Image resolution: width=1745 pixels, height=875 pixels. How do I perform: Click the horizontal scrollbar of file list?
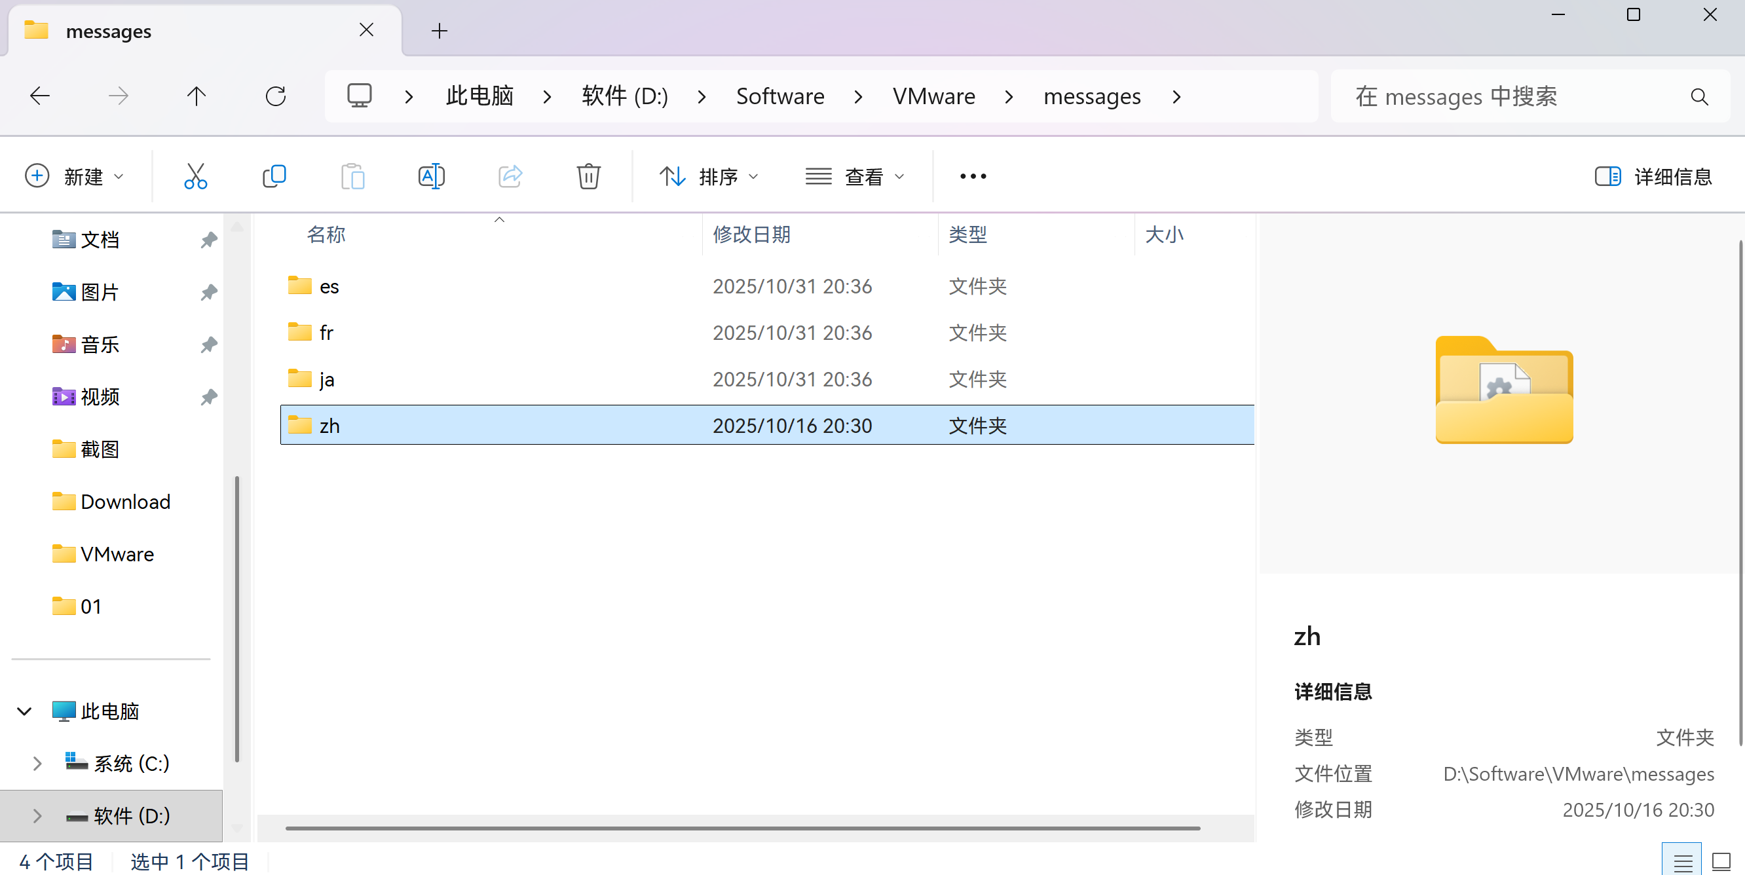tap(742, 828)
